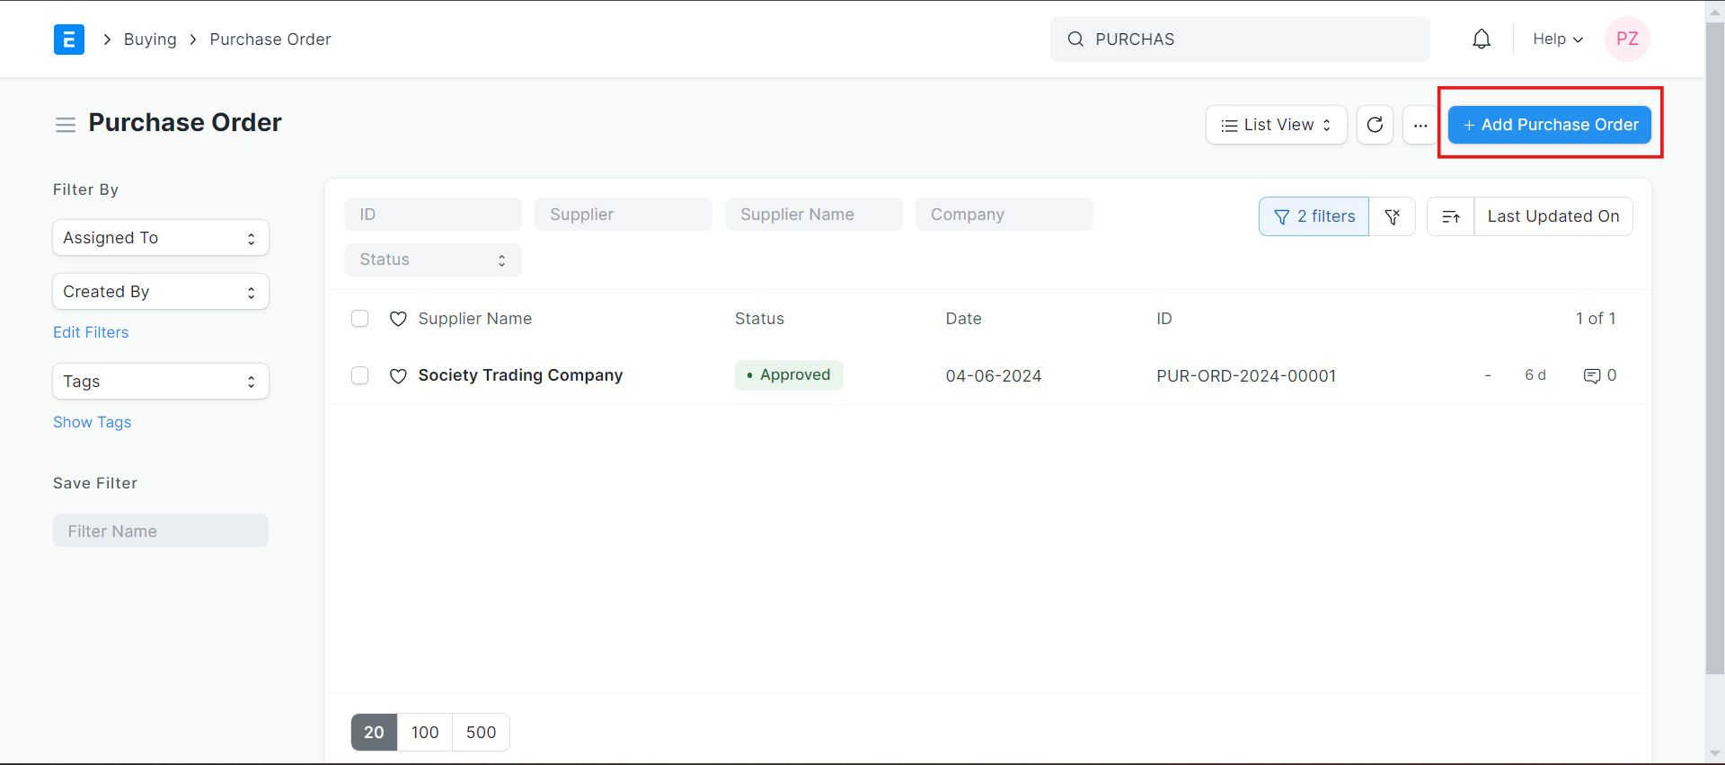1725x765 pixels.
Task: Open the notifications bell
Action: pos(1482,40)
